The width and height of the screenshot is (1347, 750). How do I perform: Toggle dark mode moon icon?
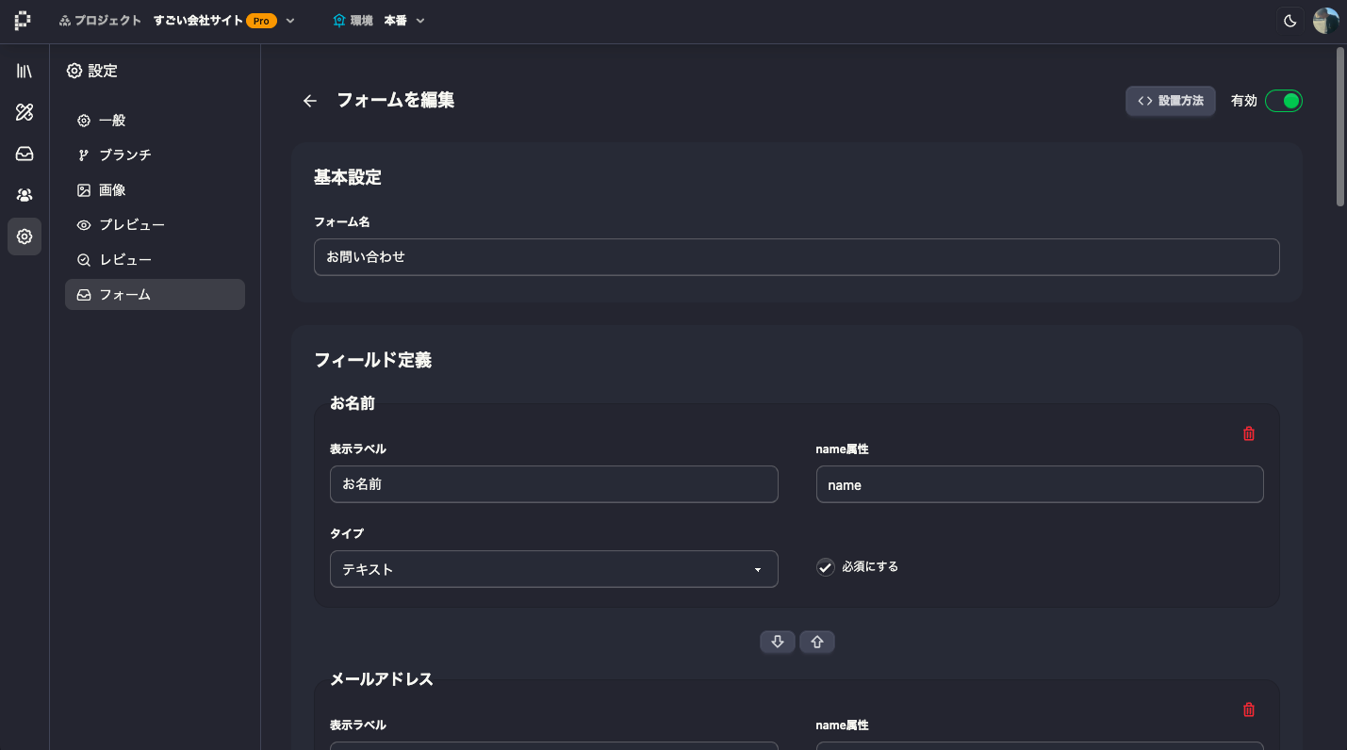point(1290,21)
